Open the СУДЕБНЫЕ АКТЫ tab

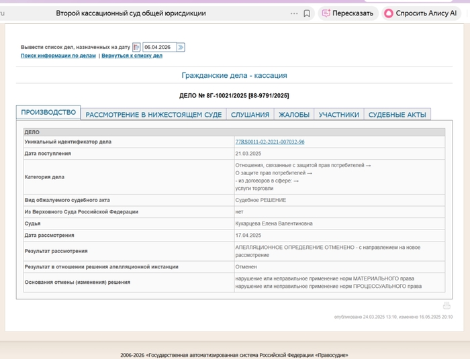397,115
